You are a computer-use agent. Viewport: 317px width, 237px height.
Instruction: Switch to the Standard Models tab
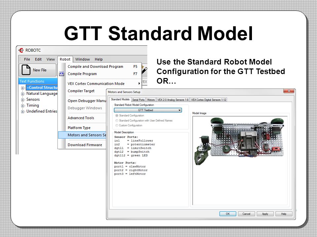(x=120, y=99)
